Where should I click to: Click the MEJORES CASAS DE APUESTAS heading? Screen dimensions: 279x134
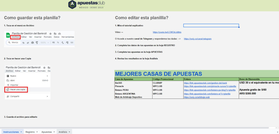coord(159,74)
